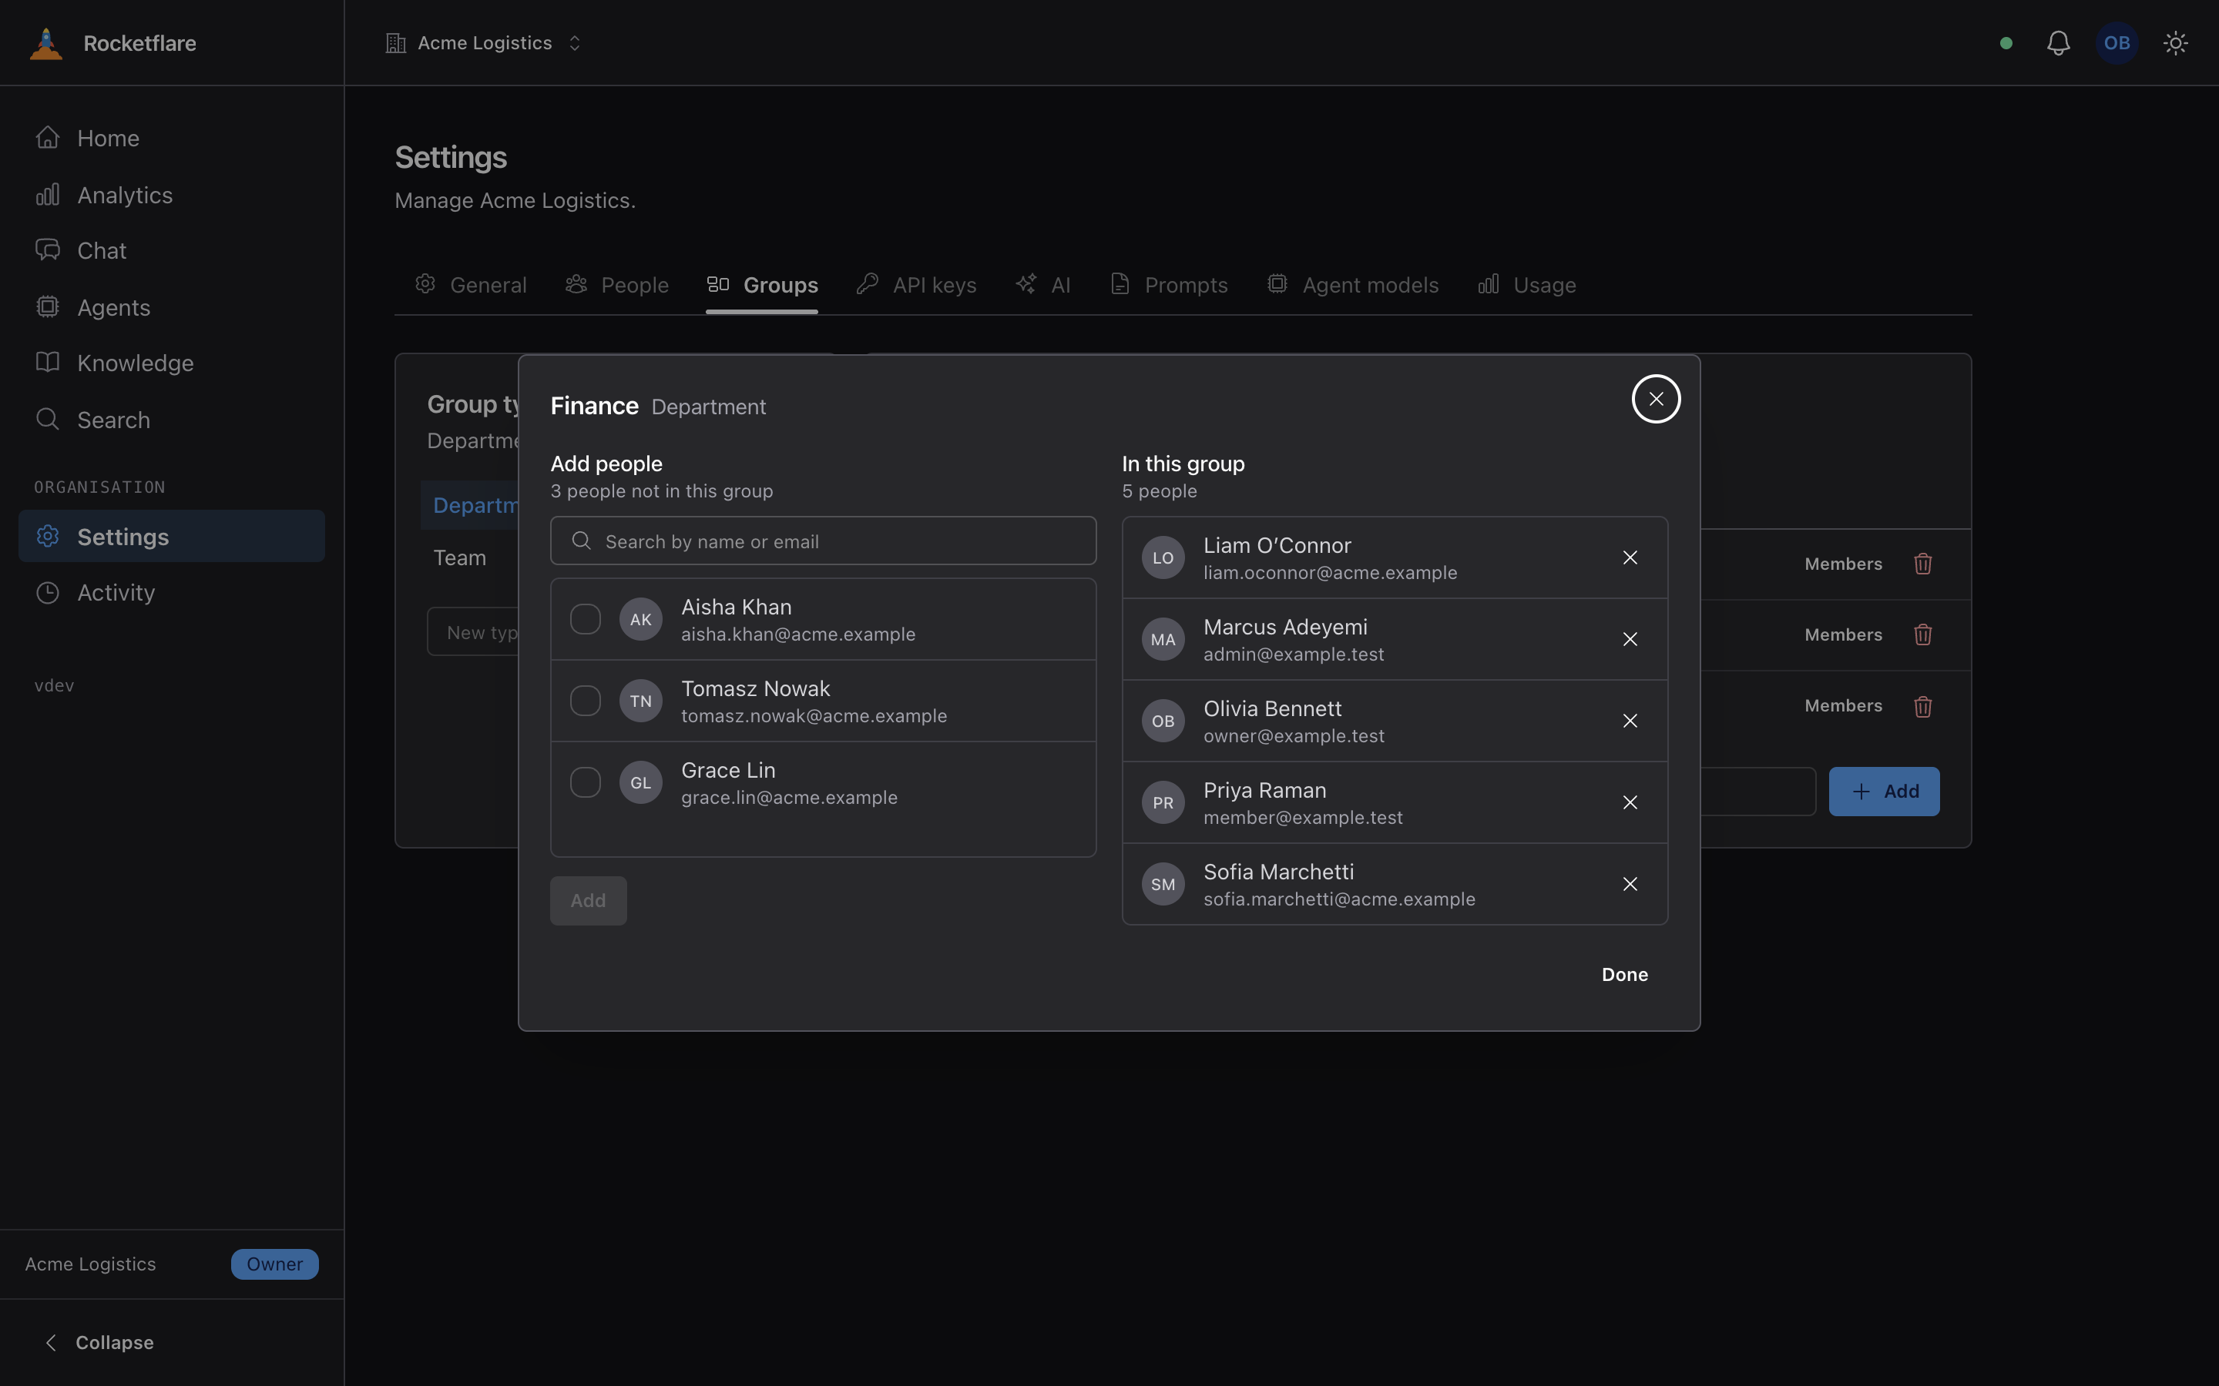Click the email grace.lin@acme.example
Image resolution: width=2219 pixels, height=1386 pixels.
pos(790,798)
